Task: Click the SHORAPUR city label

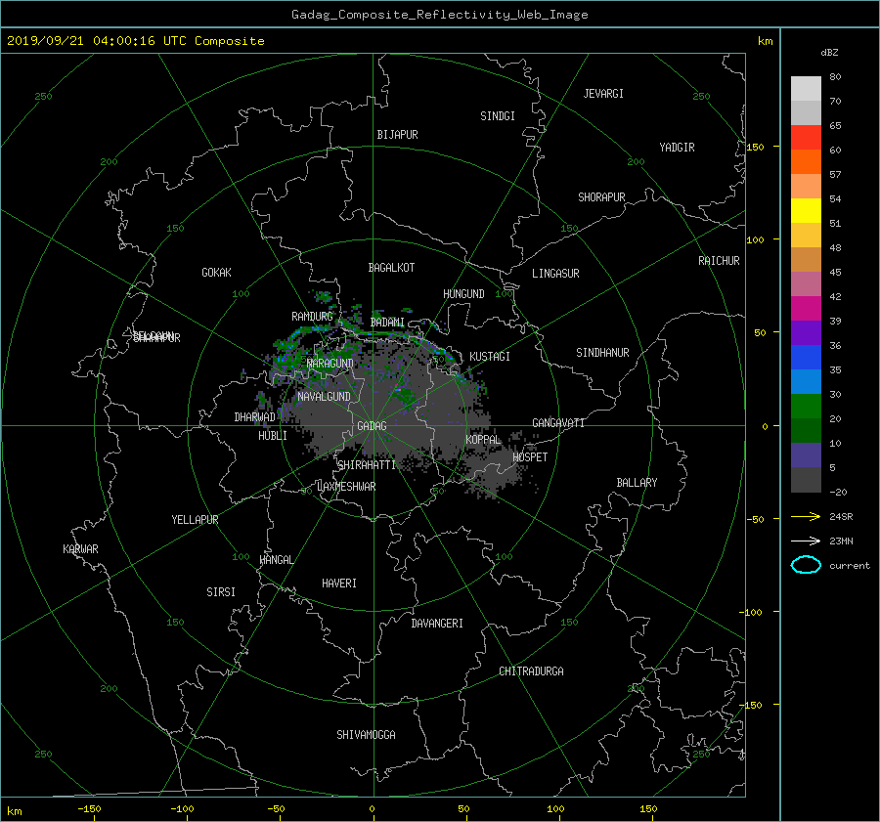Action: (601, 197)
